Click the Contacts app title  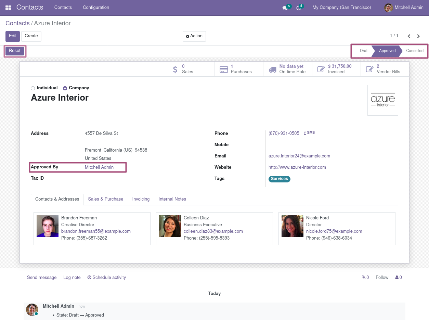click(x=30, y=8)
